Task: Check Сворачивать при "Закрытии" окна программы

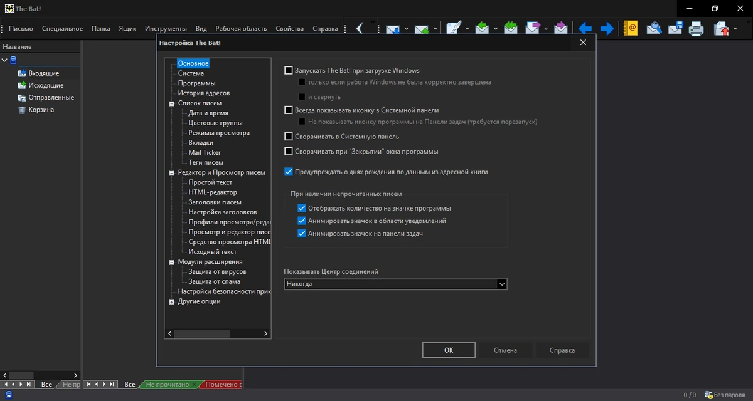Action: click(289, 152)
